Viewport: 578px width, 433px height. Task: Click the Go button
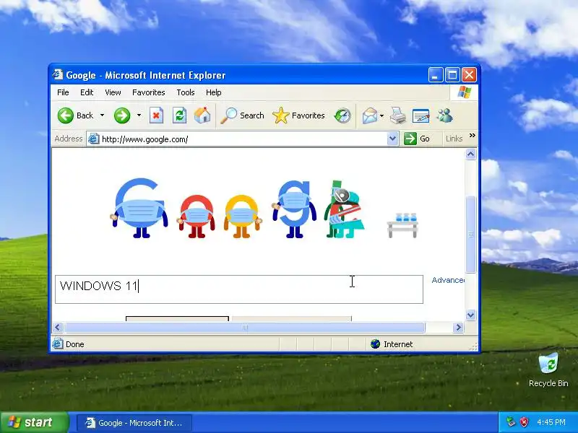pos(417,139)
